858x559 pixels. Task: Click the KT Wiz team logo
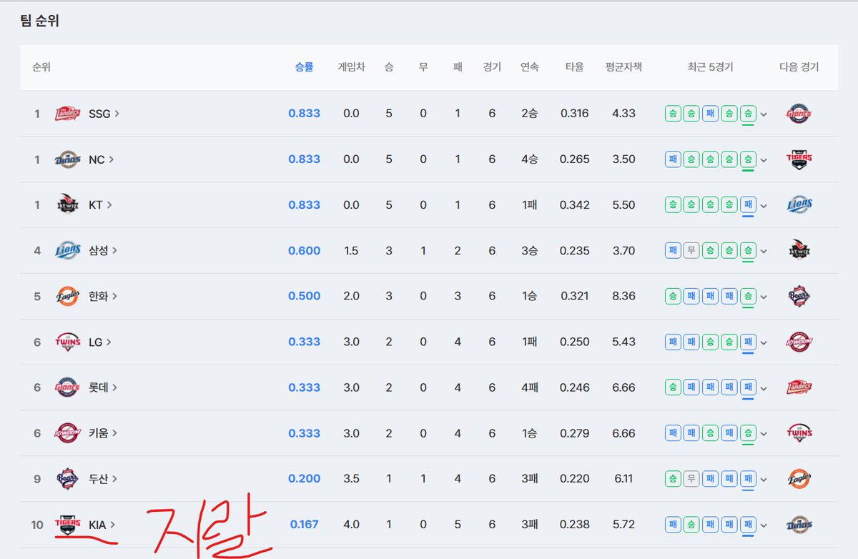pyautogui.click(x=68, y=205)
